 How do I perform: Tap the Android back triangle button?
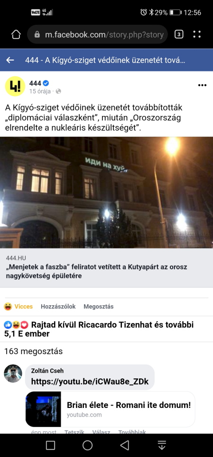tap(125, 445)
